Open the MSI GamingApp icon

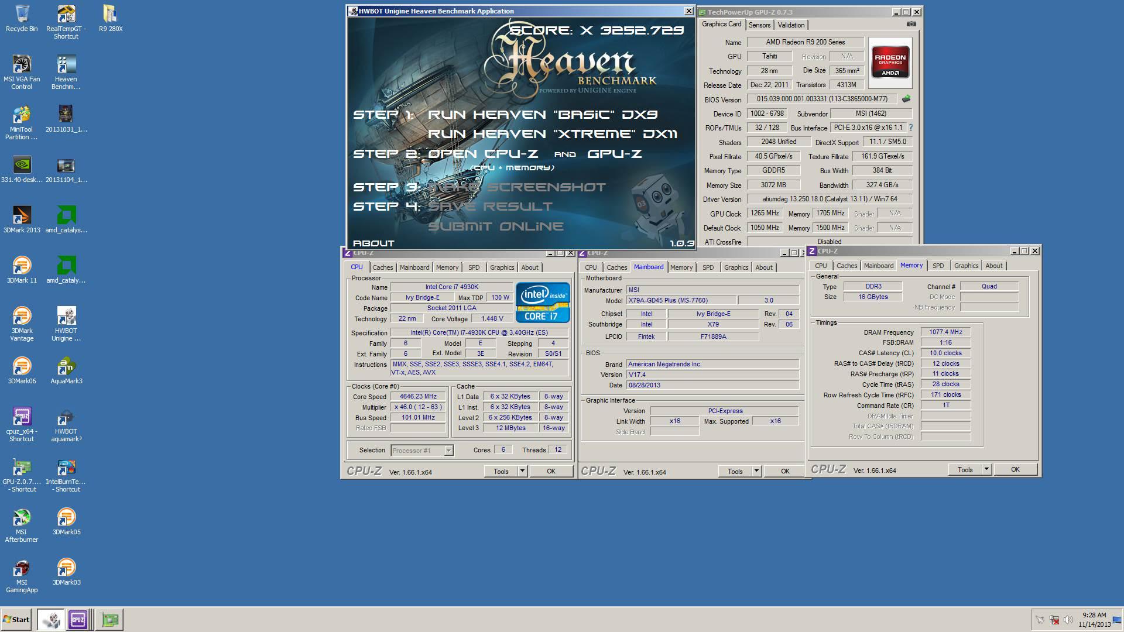click(22, 576)
